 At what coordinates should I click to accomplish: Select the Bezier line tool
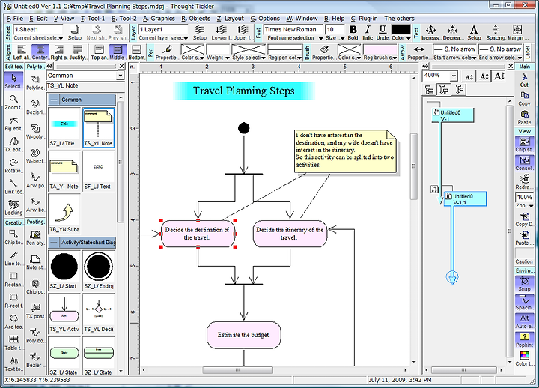[35, 107]
